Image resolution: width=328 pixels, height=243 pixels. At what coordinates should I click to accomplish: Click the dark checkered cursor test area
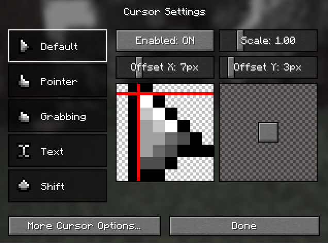(268, 132)
